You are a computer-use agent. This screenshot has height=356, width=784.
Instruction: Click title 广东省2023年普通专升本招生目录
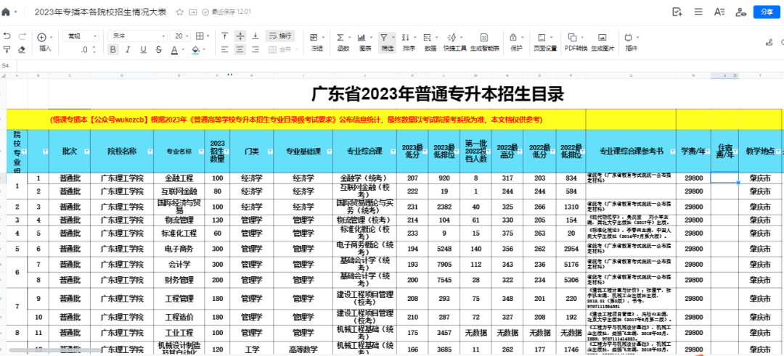438,94
